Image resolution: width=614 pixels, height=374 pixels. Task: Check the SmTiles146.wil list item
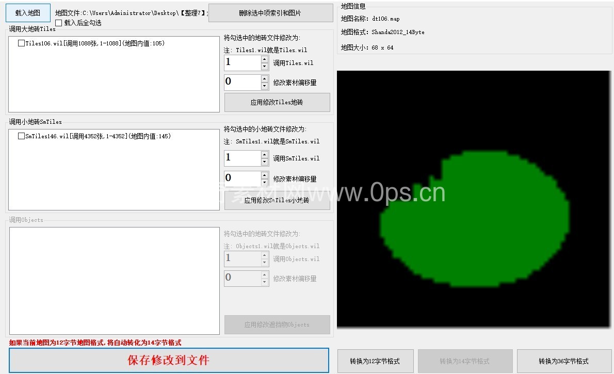(x=21, y=137)
